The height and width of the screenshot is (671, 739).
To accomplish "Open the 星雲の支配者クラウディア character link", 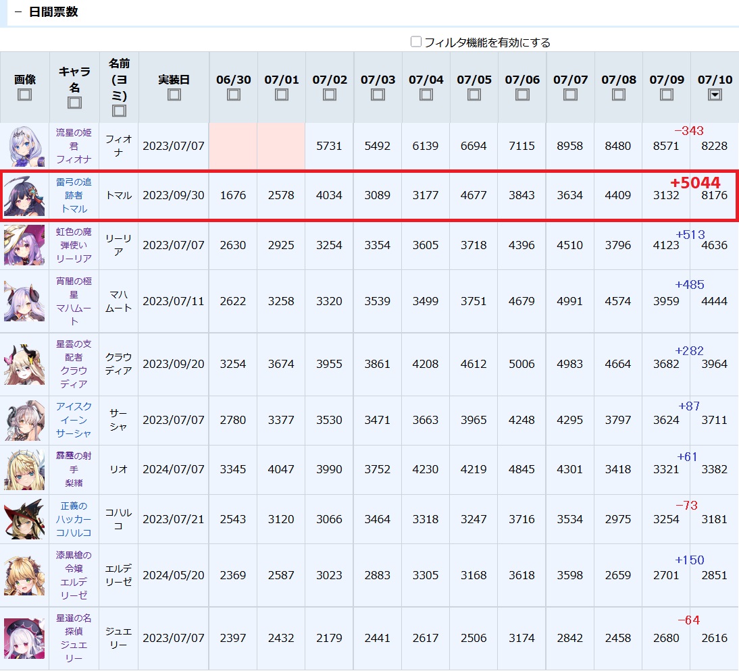I will 74,364.
